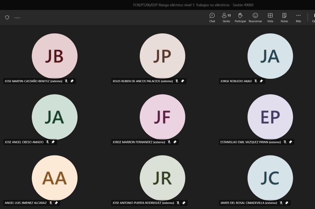Image resolution: width=315 pixels, height=209 pixels.
Task: Click pin icon for Jose Antonio Puerta Rodriguez
Action: pyautogui.click(x=184, y=203)
